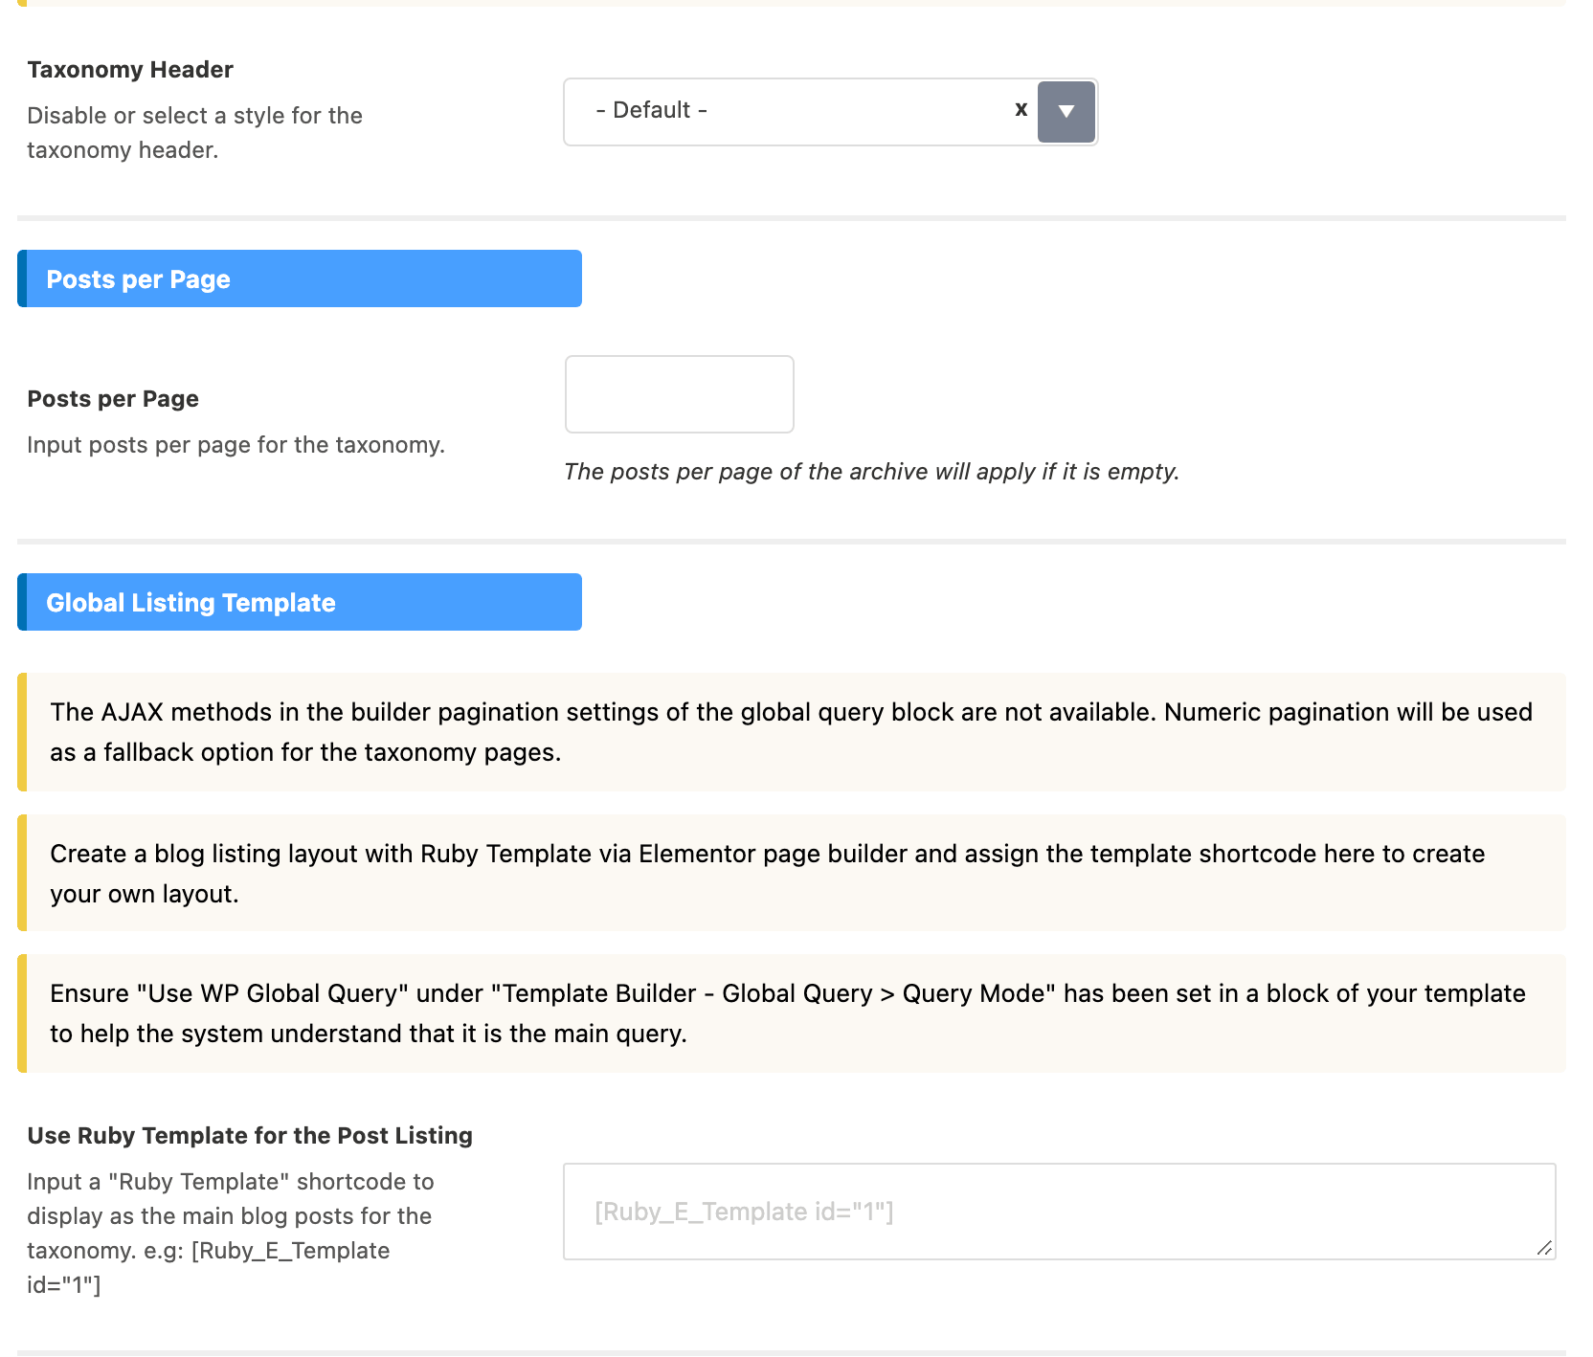The width and height of the screenshot is (1593, 1357).
Task: Click 'Use Ruby Template for the Post Listing' label
Action: coord(250,1136)
